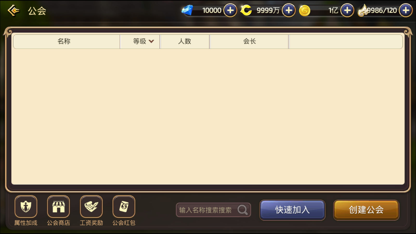
Task: Click the gold coin currency icon
Action: [304, 11]
